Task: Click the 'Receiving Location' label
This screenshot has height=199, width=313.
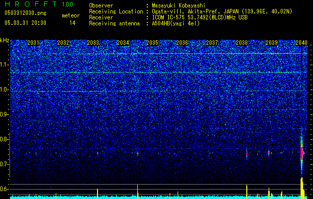Action: [x=116, y=11]
